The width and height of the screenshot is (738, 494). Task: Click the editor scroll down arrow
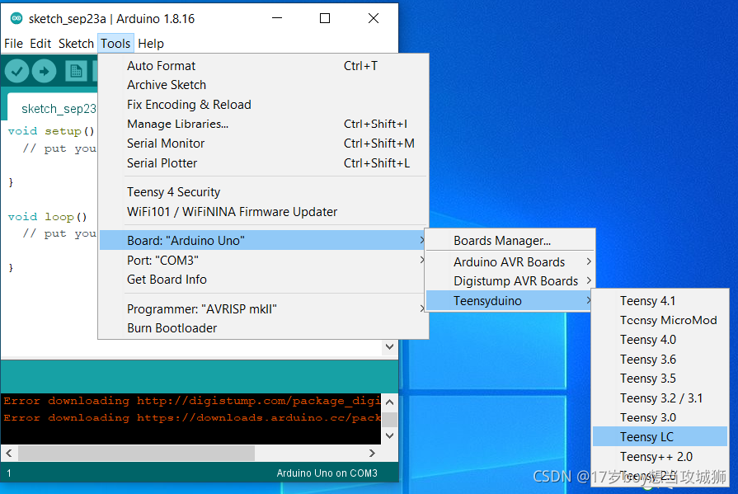(x=389, y=347)
